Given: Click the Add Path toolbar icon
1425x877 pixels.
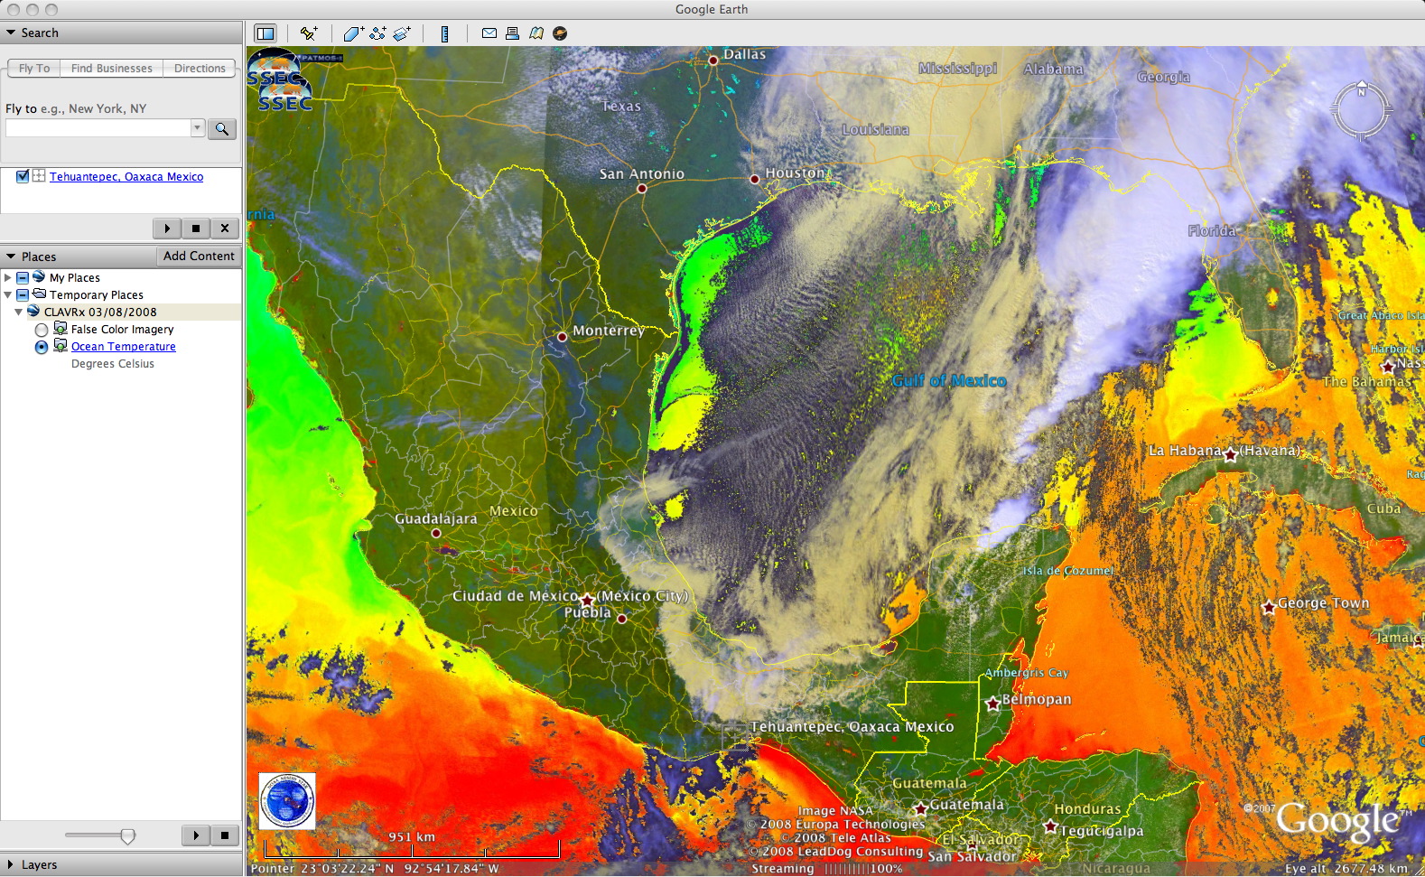Looking at the screenshot, I should (377, 33).
